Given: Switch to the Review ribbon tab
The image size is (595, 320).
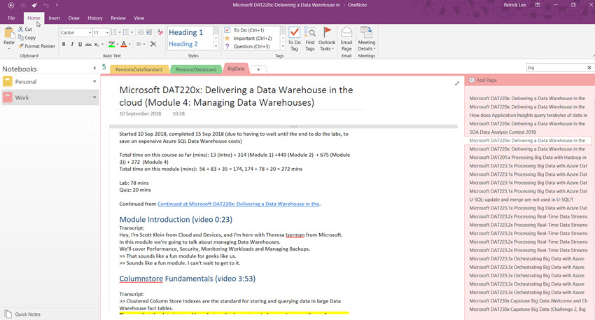Looking at the screenshot, I should coord(118,18).
